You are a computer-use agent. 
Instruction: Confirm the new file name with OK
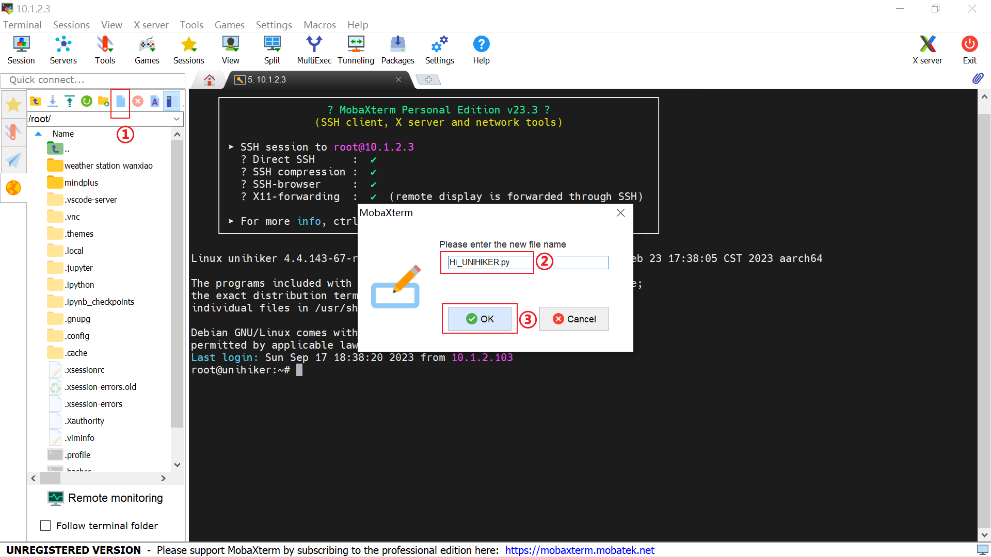click(x=479, y=319)
